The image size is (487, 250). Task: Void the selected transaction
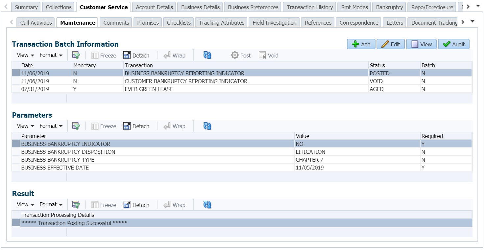(x=269, y=56)
